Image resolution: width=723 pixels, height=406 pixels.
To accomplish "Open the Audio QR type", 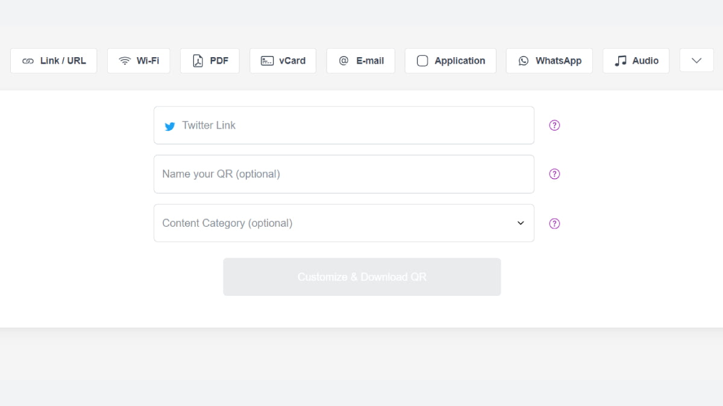I will pos(636,61).
